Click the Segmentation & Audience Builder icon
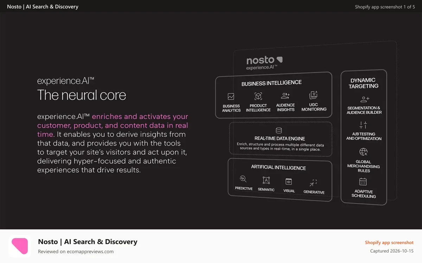422x263 pixels. pyautogui.click(x=364, y=99)
